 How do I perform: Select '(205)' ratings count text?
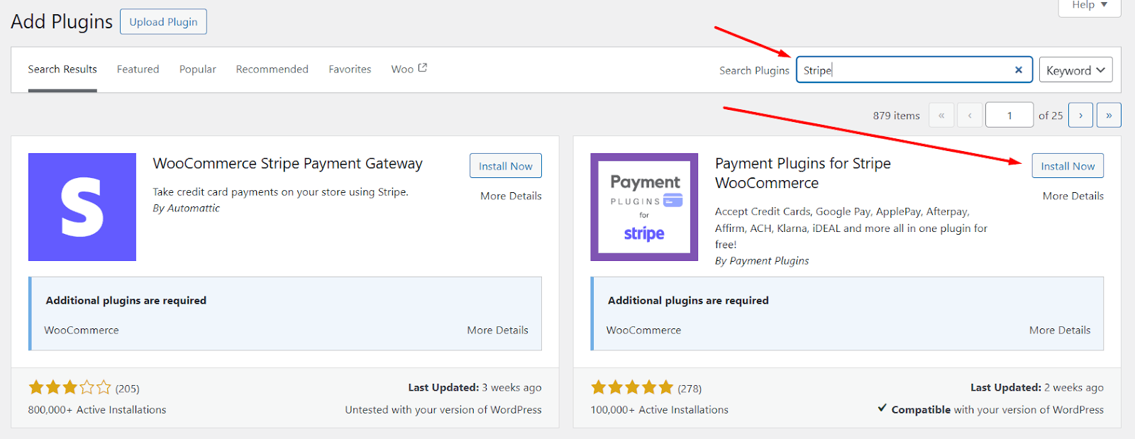tap(128, 389)
